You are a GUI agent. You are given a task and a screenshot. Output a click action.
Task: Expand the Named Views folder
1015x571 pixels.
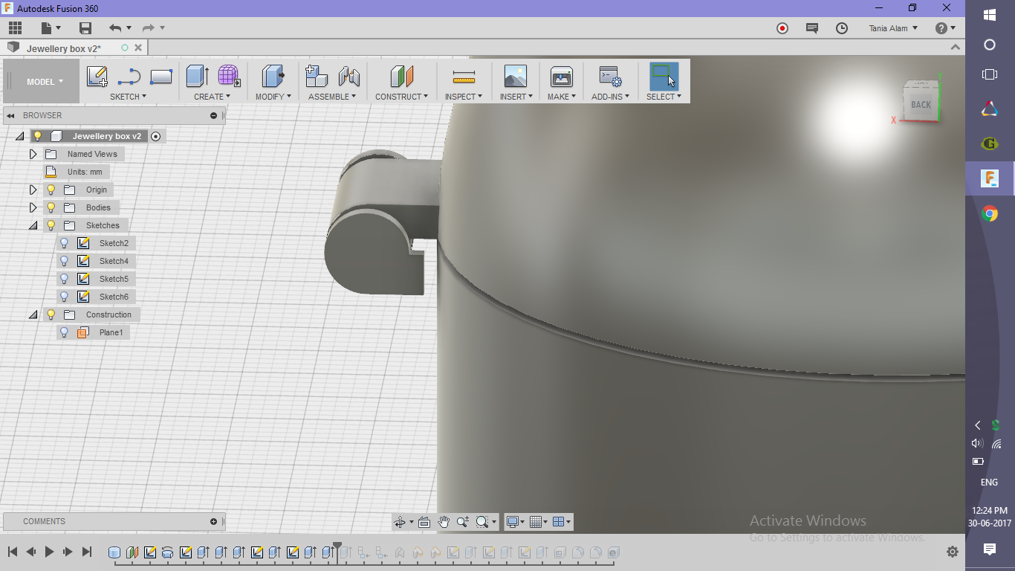coord(33,154)
